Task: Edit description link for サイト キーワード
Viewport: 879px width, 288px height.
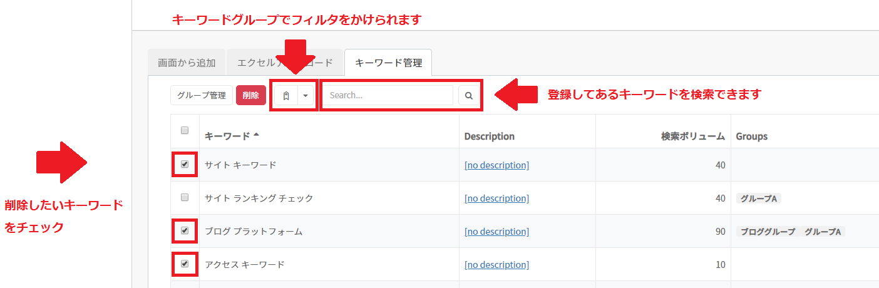Action: point(496,165)
